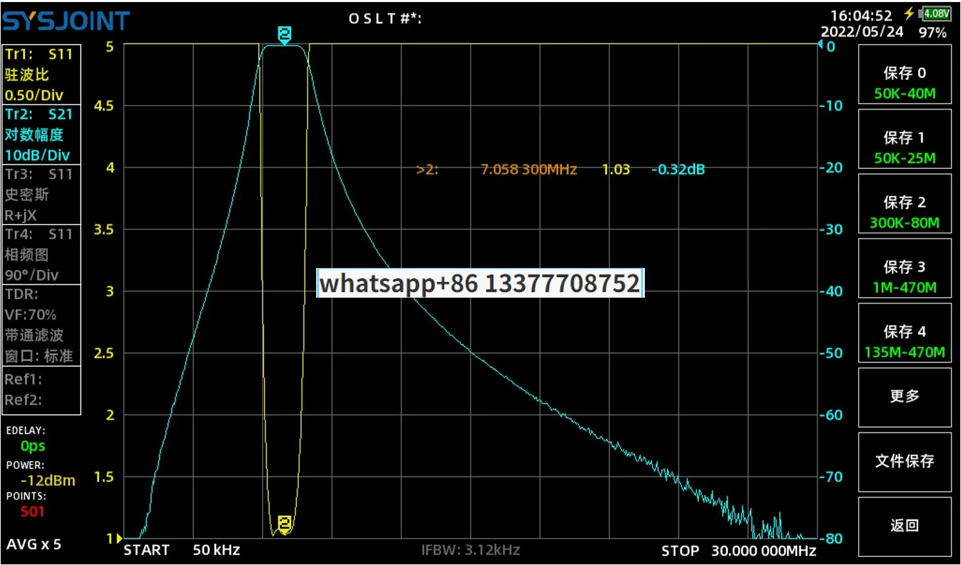Tap the Tr3 R+jX format label

(20, 215)
